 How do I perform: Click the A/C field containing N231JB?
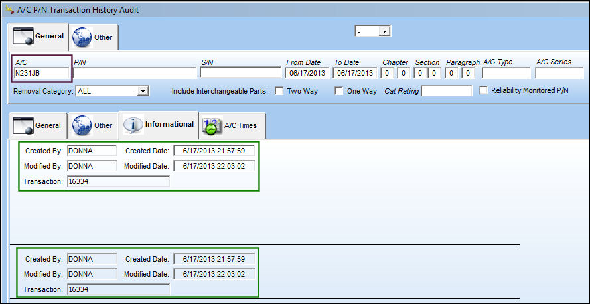41,73
